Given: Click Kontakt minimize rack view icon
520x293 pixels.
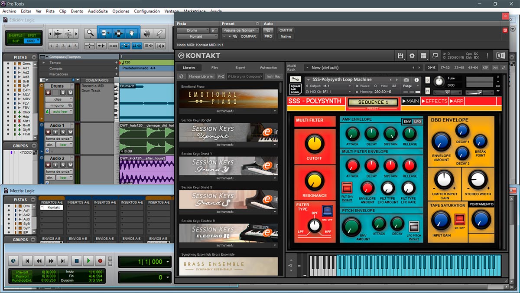Looking at the screenshot, I should click(435, 56).
